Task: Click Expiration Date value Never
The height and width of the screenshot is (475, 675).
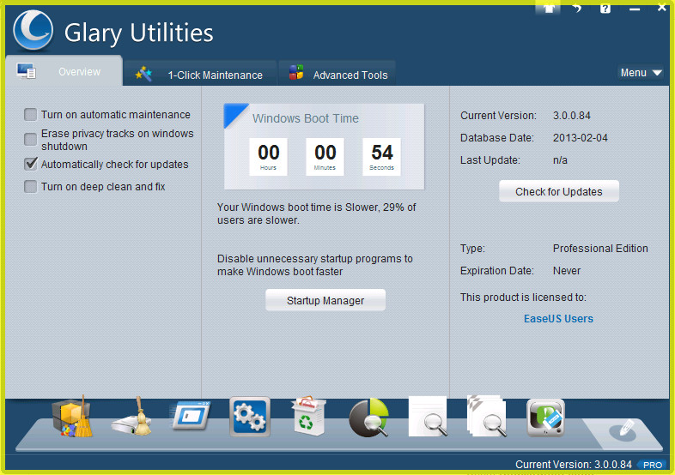Action: (x=567, y=271)
